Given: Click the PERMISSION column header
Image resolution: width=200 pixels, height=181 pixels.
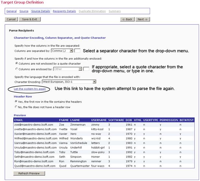Looking at the screenshot, I should tap(169, 120).
